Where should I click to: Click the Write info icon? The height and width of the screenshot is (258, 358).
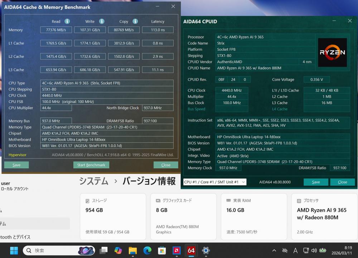(102, 21)
